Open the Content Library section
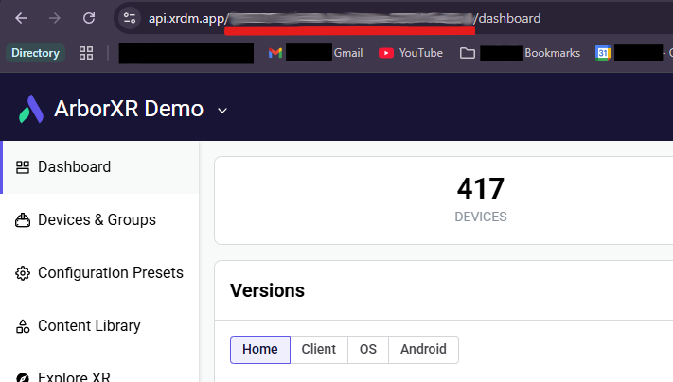This screenshot has width=673, height=382. 88,326
